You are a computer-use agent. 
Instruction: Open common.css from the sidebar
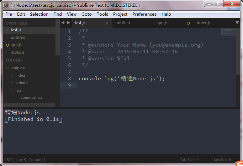pyautogui.click(x=32, y=98)
